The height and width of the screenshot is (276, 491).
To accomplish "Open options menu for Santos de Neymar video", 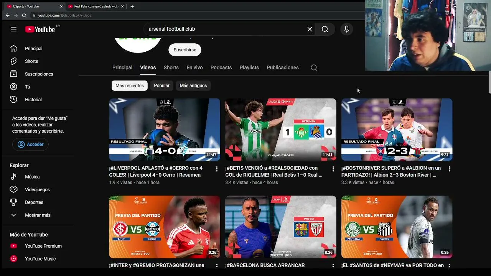I will click(x=449, y=266).
